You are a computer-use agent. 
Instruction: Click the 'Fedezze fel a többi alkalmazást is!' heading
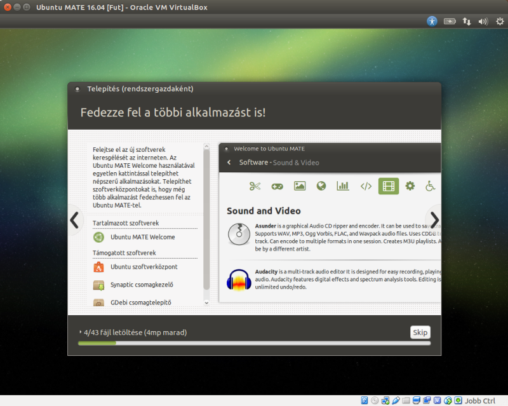173,112
